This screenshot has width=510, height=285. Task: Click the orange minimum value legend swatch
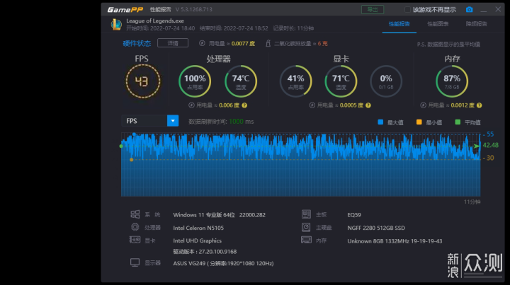coord(419,122)
